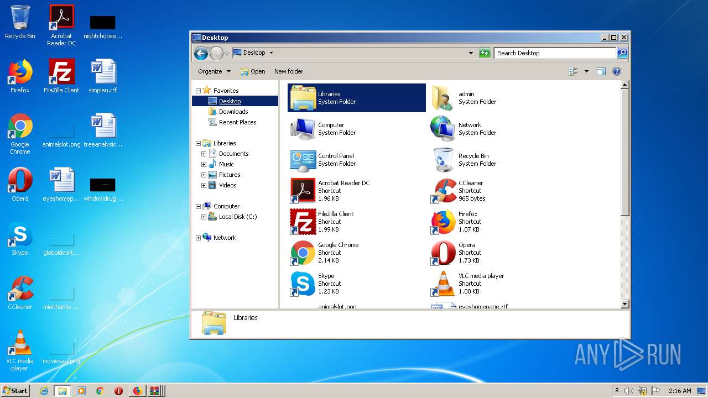The width and height of the screenshot is (708, 398).
Task: Select Computer in navigation pane
Action: click(x=226, y=206)
